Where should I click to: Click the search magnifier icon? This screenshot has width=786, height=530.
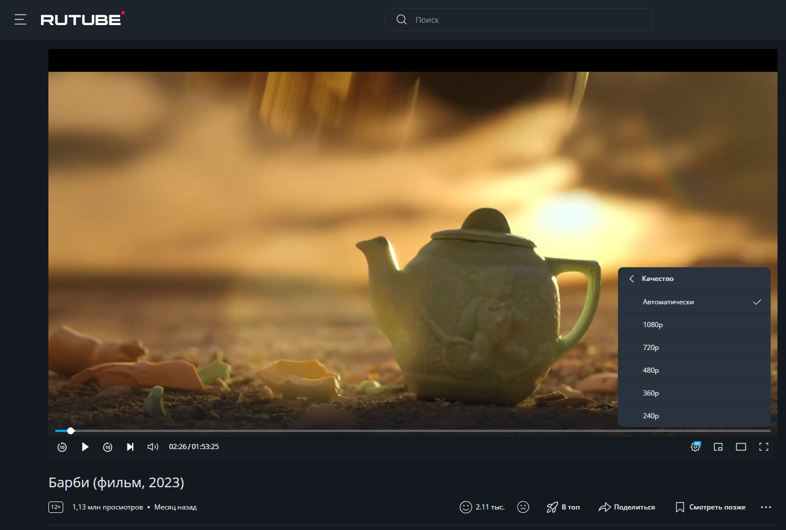click(x=402, y=19)
